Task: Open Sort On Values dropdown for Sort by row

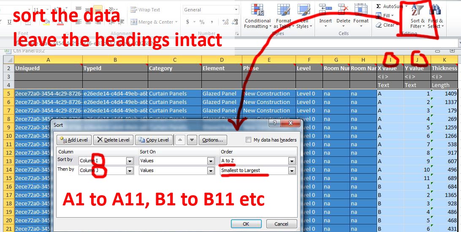Action: 211,161
